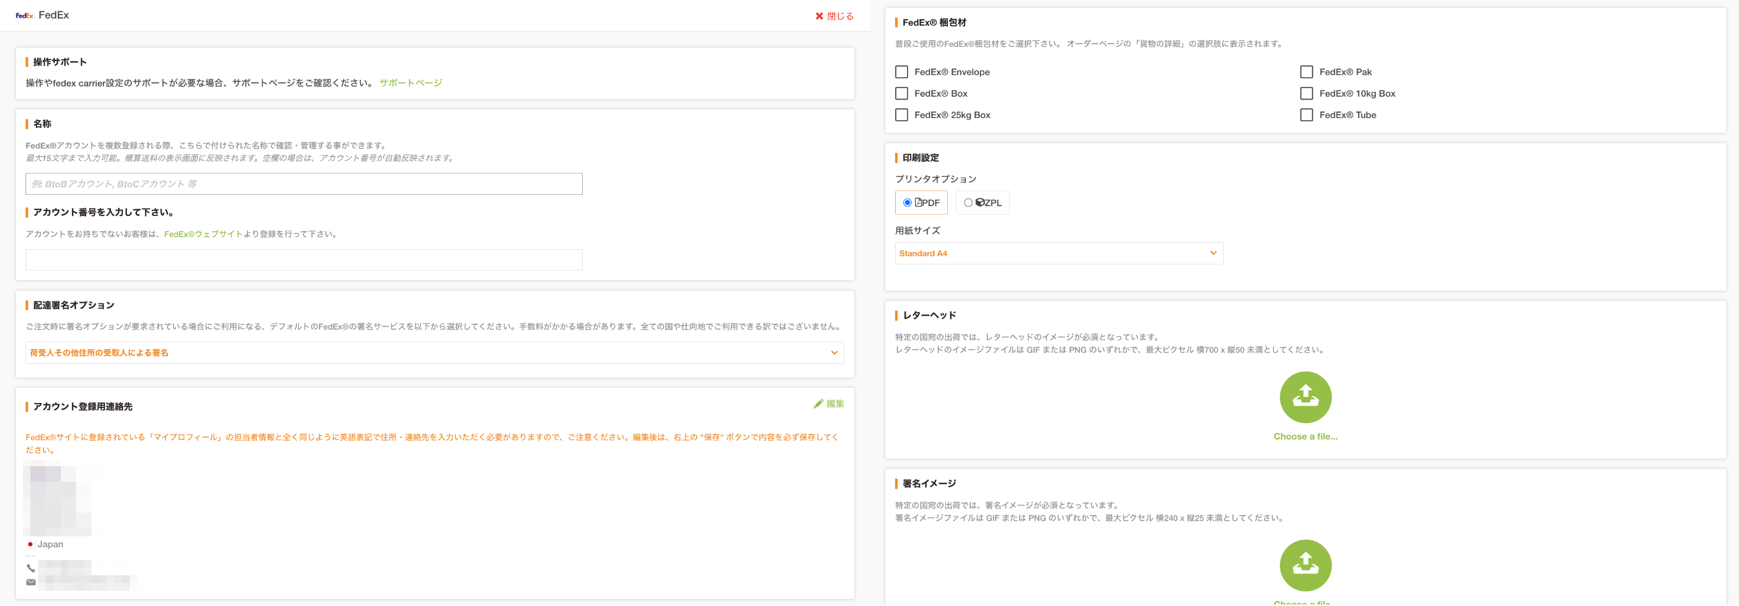The image size is (1739, 606).
Task: Click the phone icon under Japan
Action: pos(30,568)
